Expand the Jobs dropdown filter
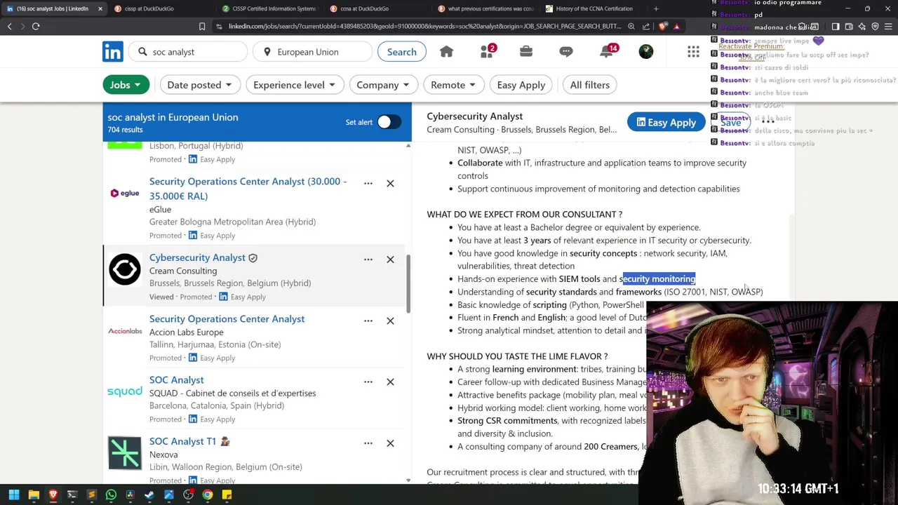This screenshot has height=505, width=898. pos(126,85)
